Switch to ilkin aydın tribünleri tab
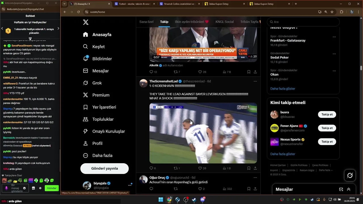The image size is (363, 204). (x=192, y=22)
